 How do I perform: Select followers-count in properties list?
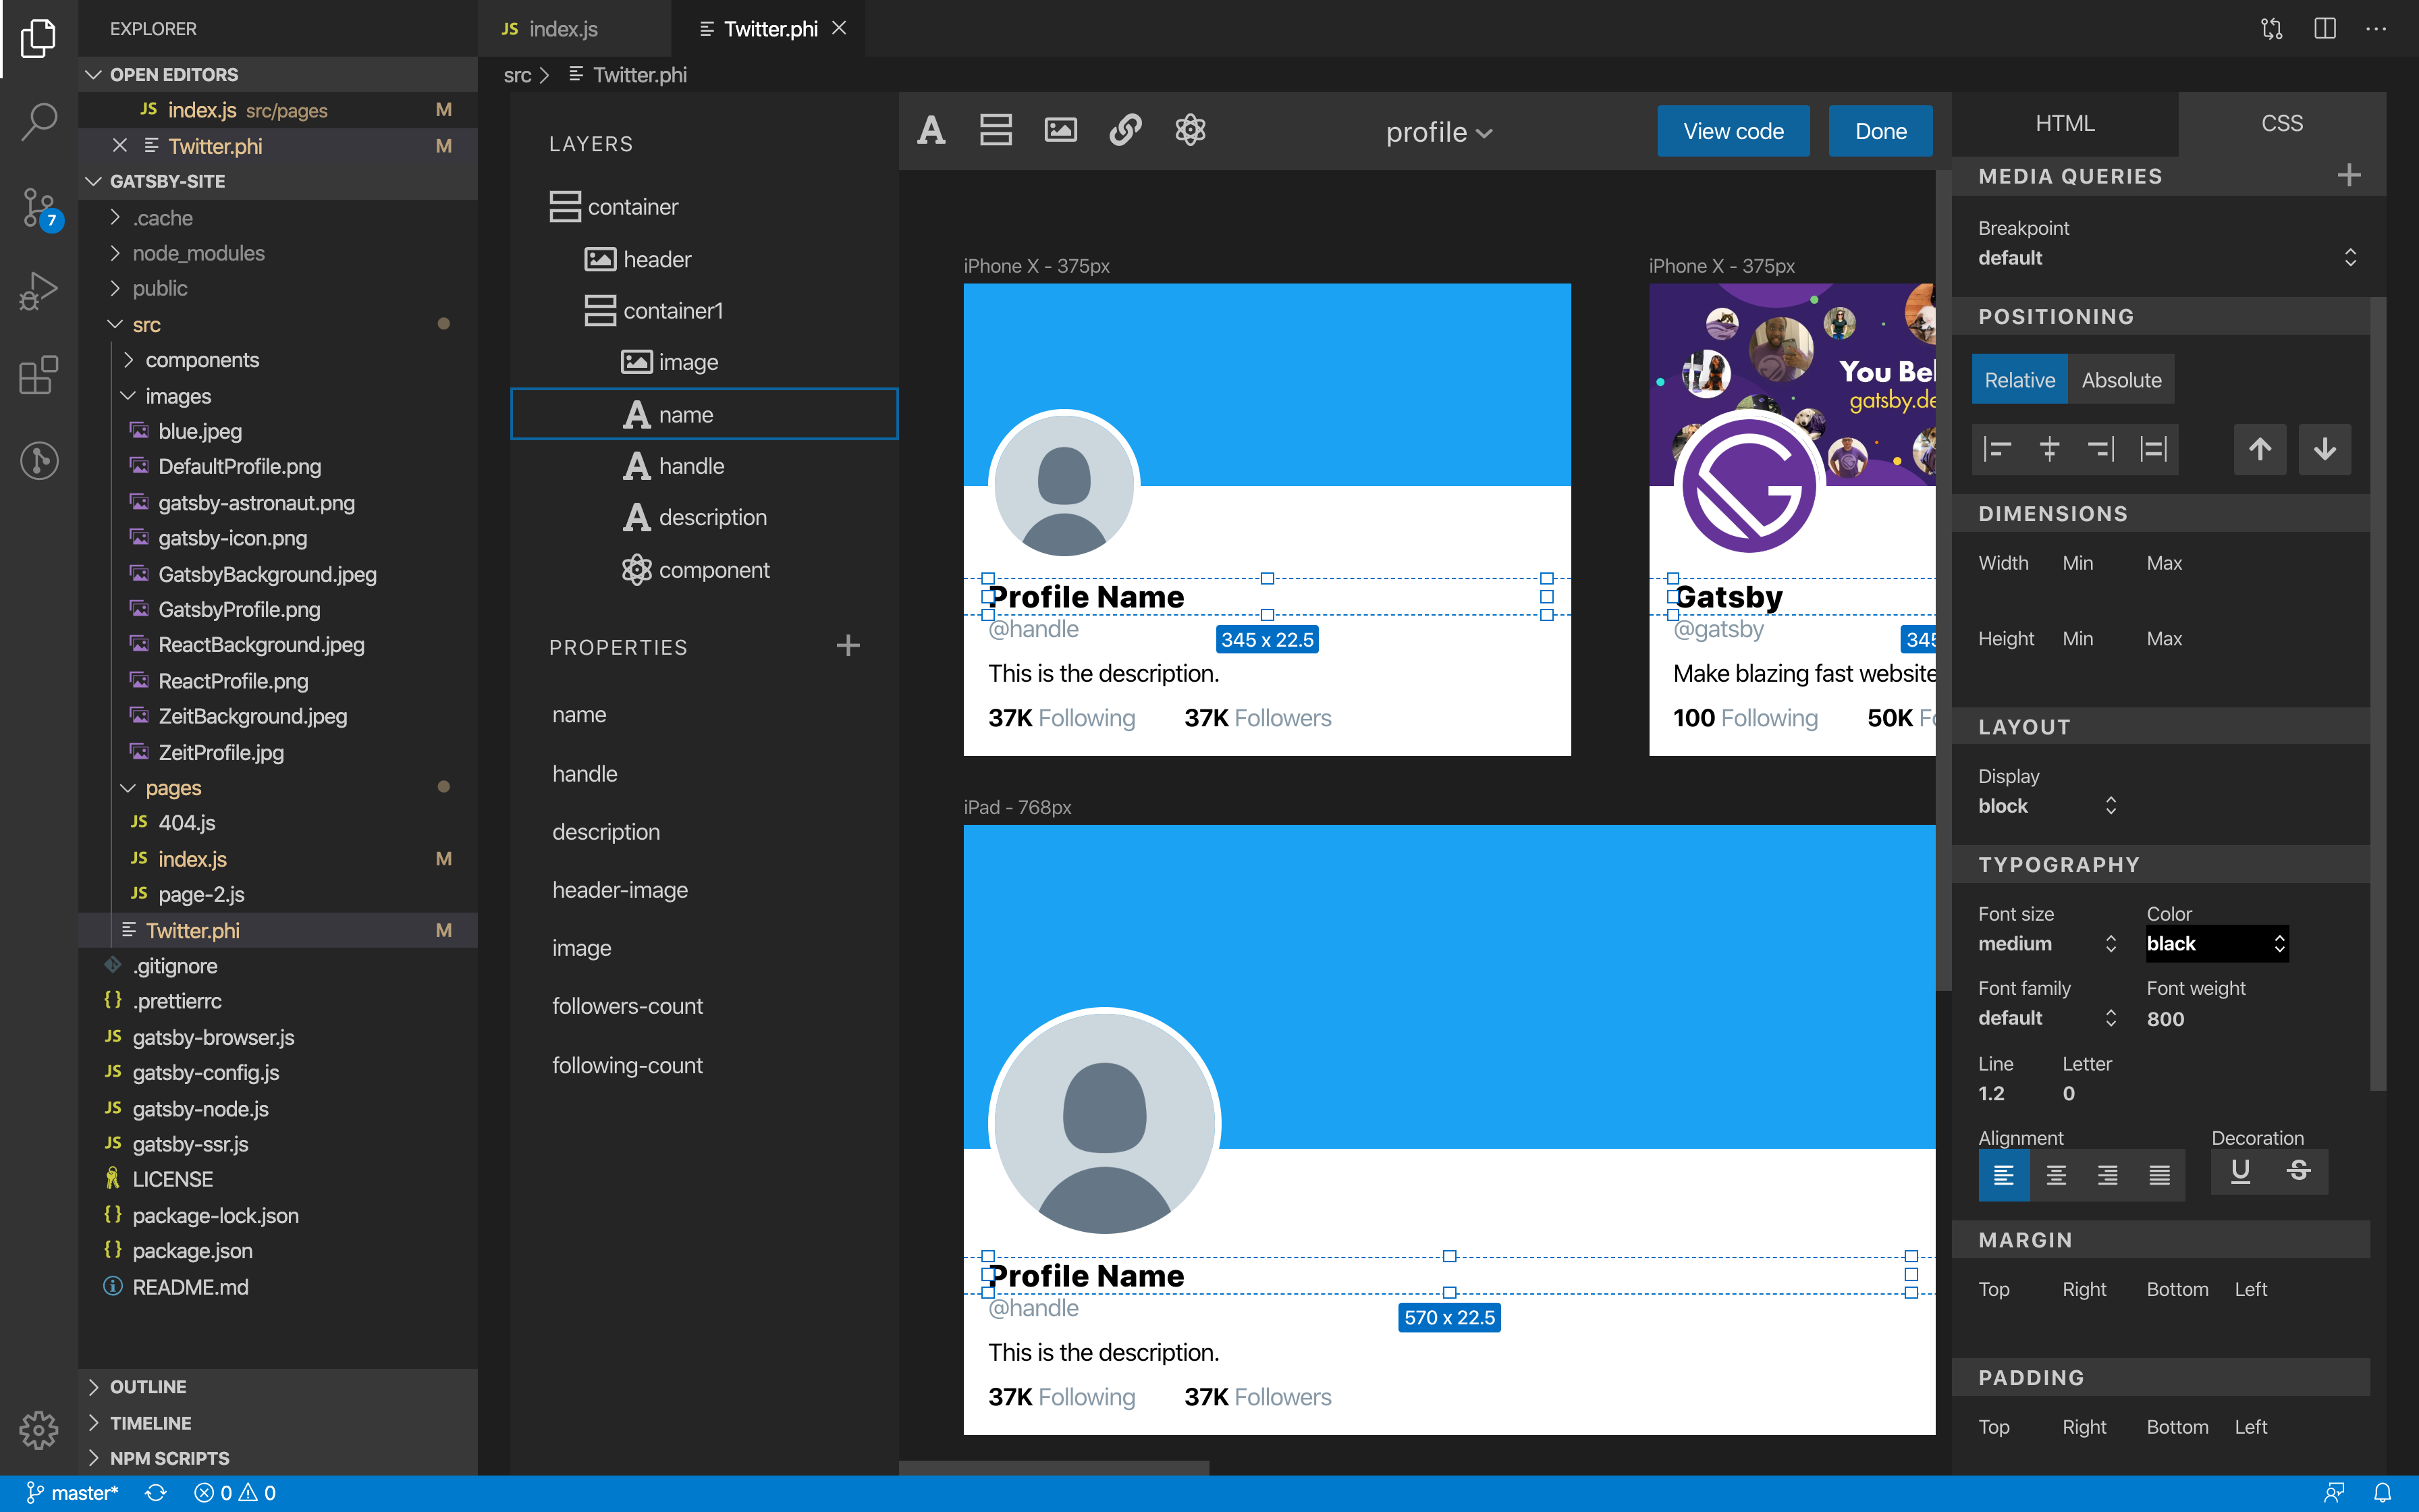628,1006
